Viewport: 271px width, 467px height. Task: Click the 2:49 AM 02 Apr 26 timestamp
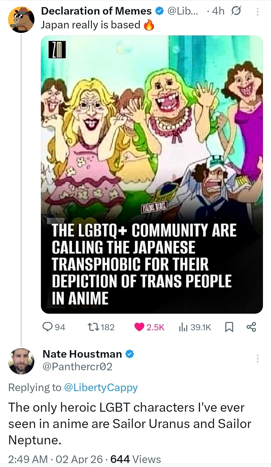coord(55,459)
